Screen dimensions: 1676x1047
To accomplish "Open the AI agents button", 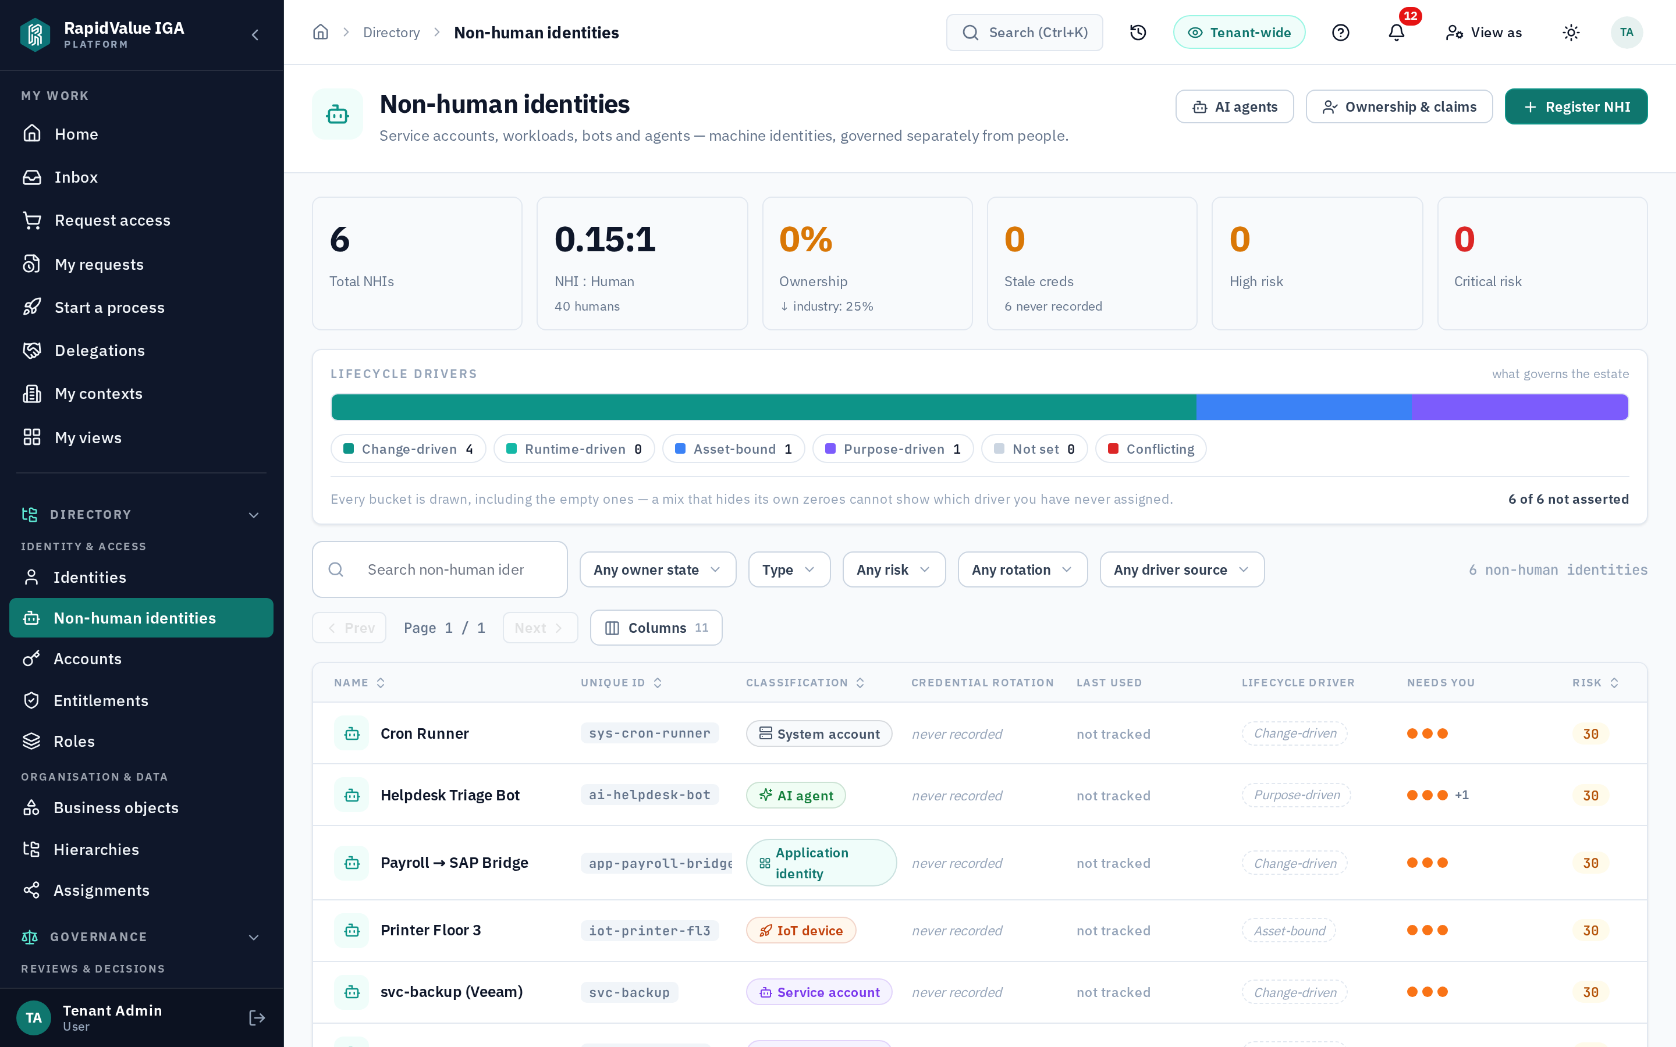I will pos(1234,106).
